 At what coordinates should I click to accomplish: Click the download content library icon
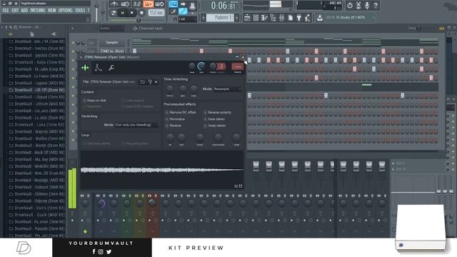(x=320, y=18)
